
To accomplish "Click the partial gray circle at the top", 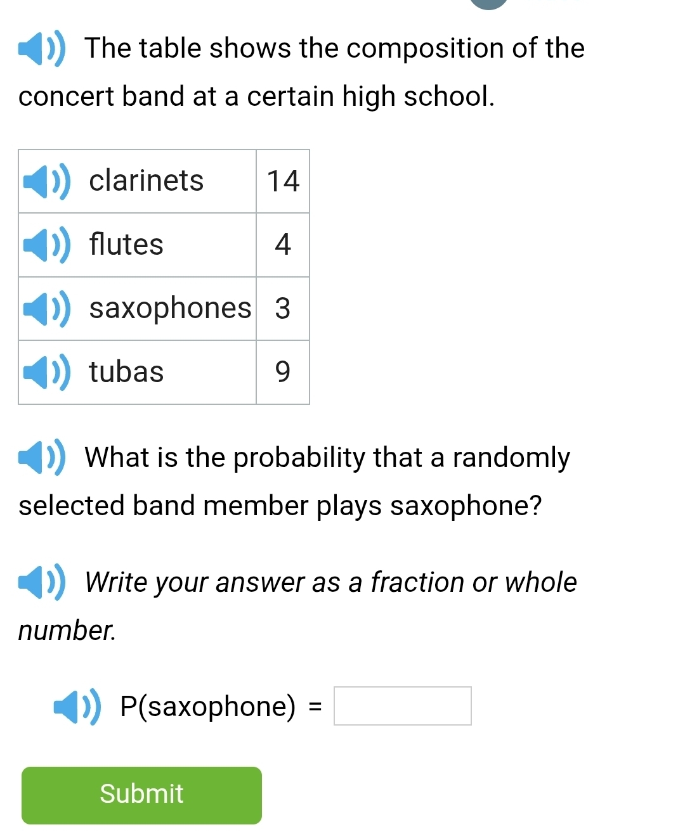I will click(x=488, y=3).
